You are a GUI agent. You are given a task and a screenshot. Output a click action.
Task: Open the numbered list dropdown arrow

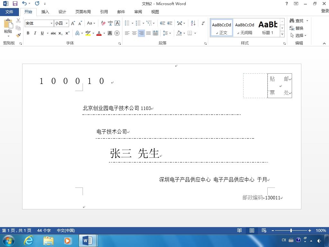pyautogui.click(x=143, y=23)
